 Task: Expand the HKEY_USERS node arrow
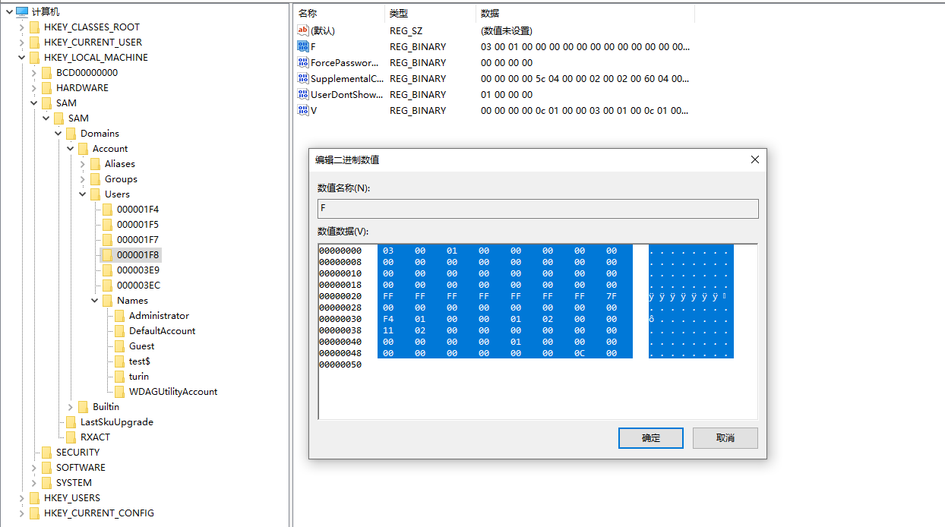pyautogui.click(x=21, y=497)
